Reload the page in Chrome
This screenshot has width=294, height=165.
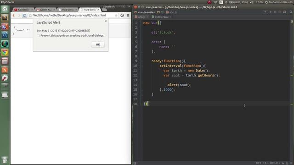pos(24,15)
